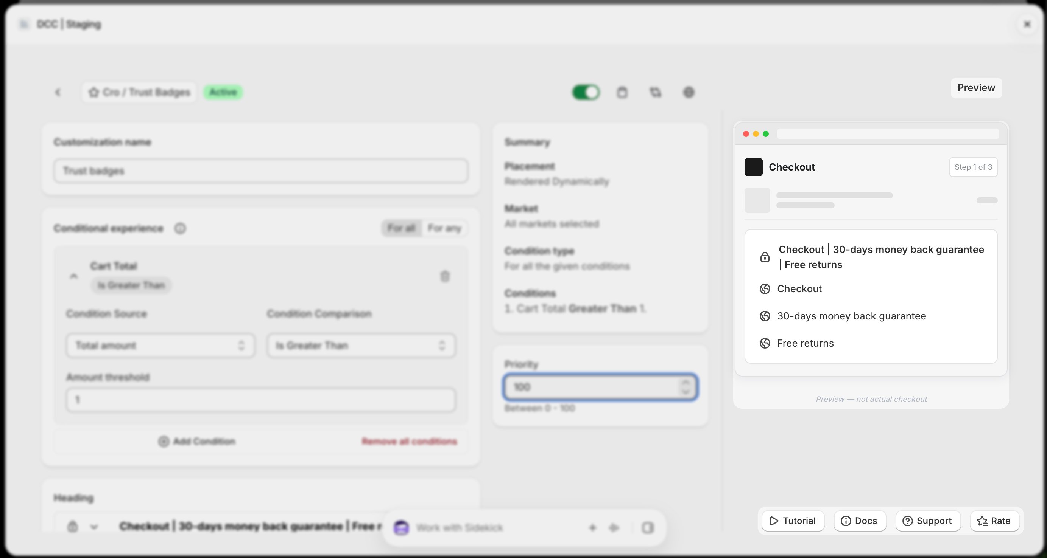Click the voice icon in Sidekick bar
Viewport: 1047px width, 558px height.
coord(614,527)
